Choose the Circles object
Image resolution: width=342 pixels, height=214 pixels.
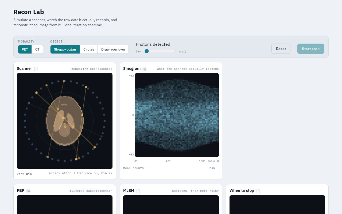(x=89, y=49)
